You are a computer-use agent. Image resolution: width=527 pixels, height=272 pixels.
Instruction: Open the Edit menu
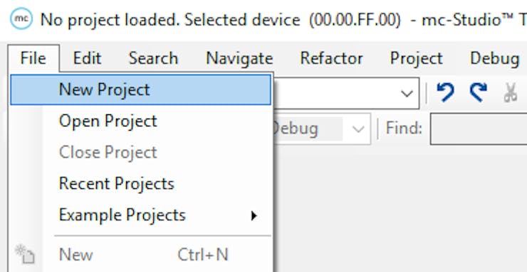tap(87, 58)
